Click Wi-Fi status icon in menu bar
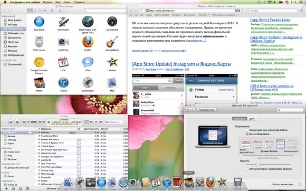The width and height of the screenshot is (306, 191). click(270, 2)
